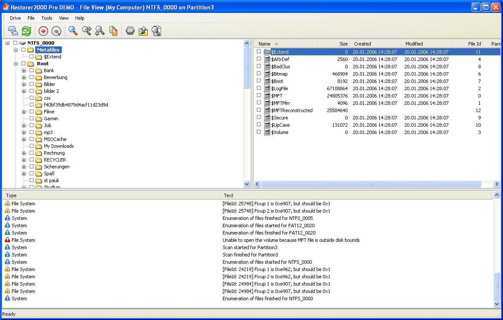Expand the MSOCache folder node
Screen dimensions: 503x320
[24, 140]
